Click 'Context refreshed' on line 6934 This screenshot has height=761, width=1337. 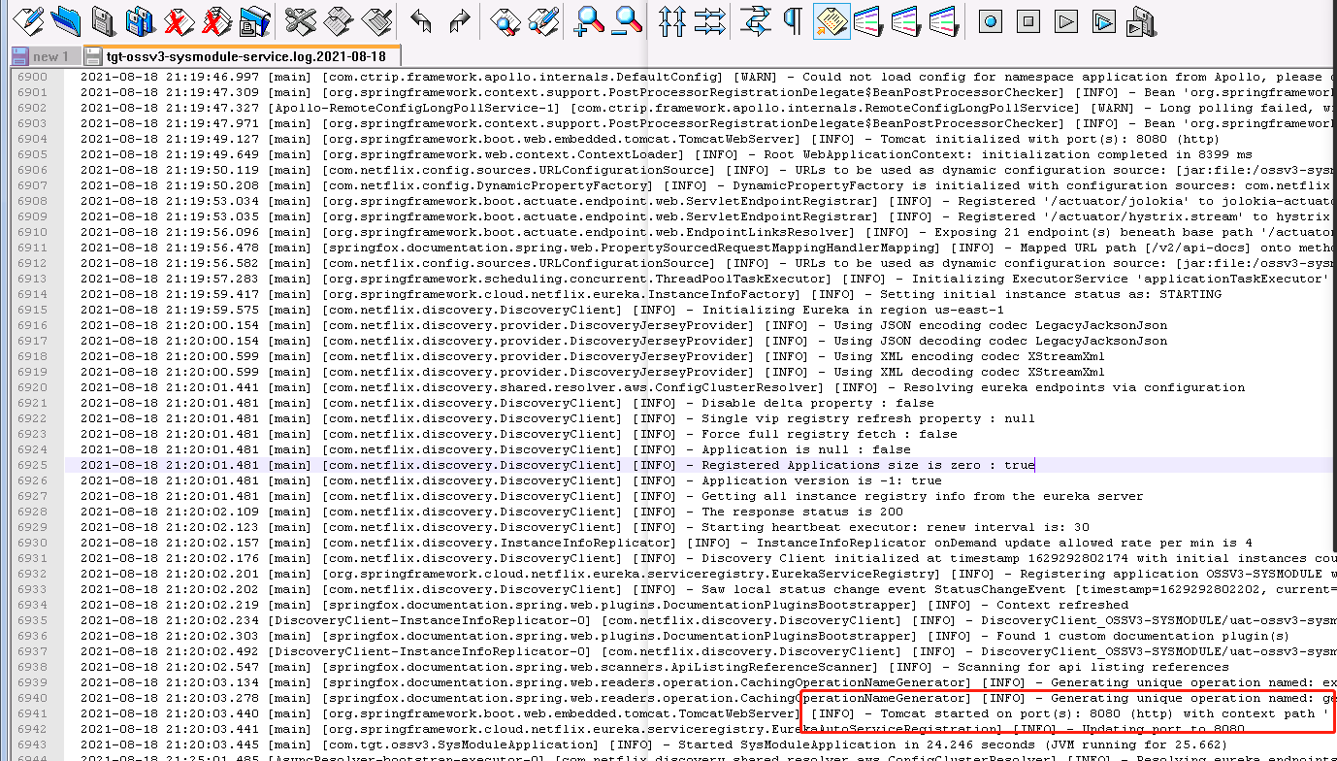tap(1062, 605)
